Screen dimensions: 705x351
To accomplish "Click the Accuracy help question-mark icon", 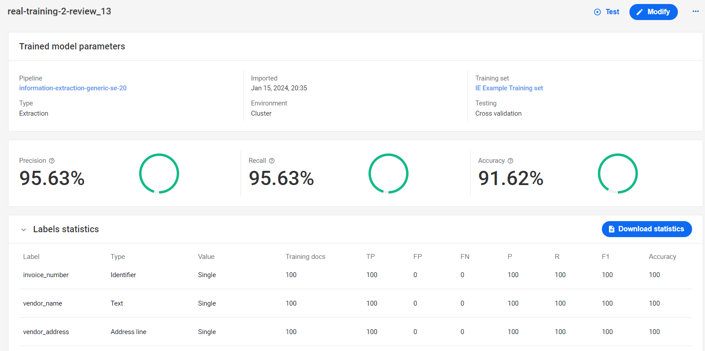I will 510,161.
